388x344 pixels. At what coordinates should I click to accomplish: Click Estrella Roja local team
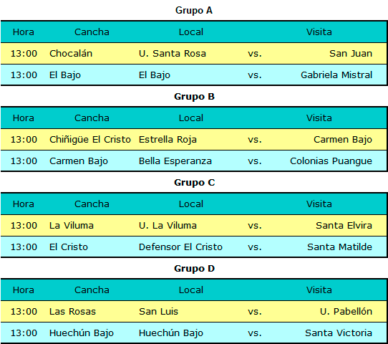[x=168, y=140]
